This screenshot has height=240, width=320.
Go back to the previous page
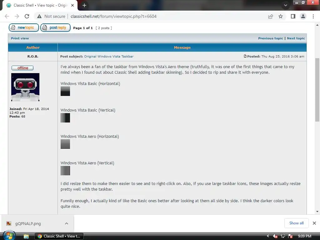point(7,16)
